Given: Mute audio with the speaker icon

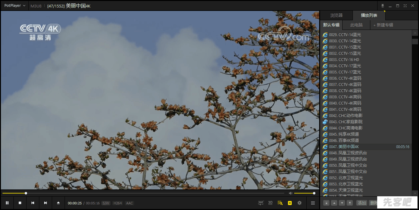Looking at the screenshot, I should pyautogui.click(x=290, y=193).
